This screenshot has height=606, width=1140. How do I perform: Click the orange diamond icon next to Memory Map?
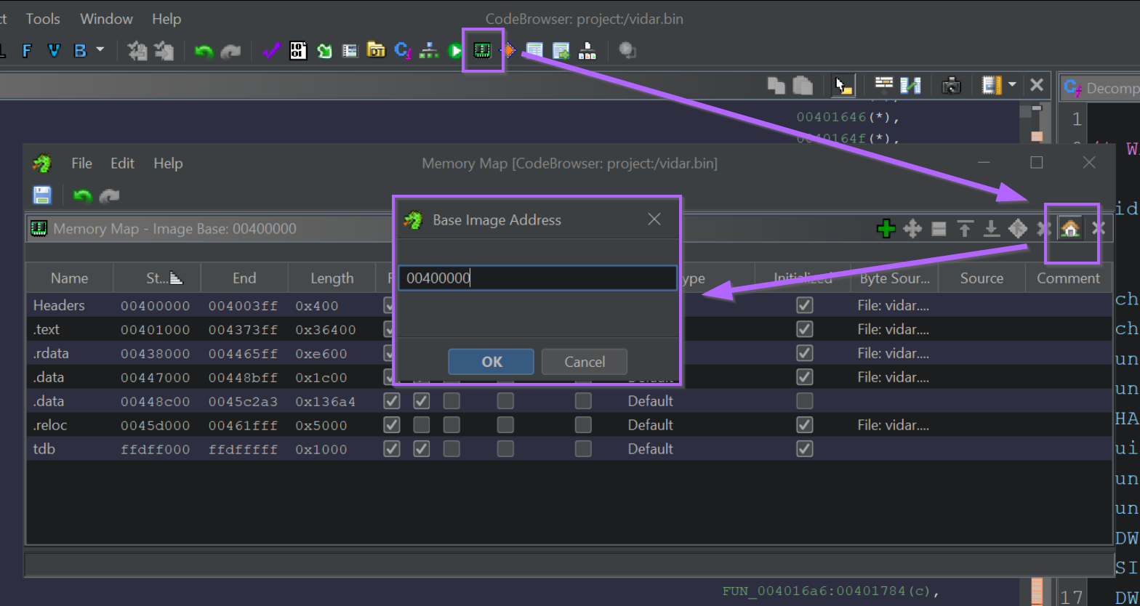pyautogui.click(x=509, y=50)
